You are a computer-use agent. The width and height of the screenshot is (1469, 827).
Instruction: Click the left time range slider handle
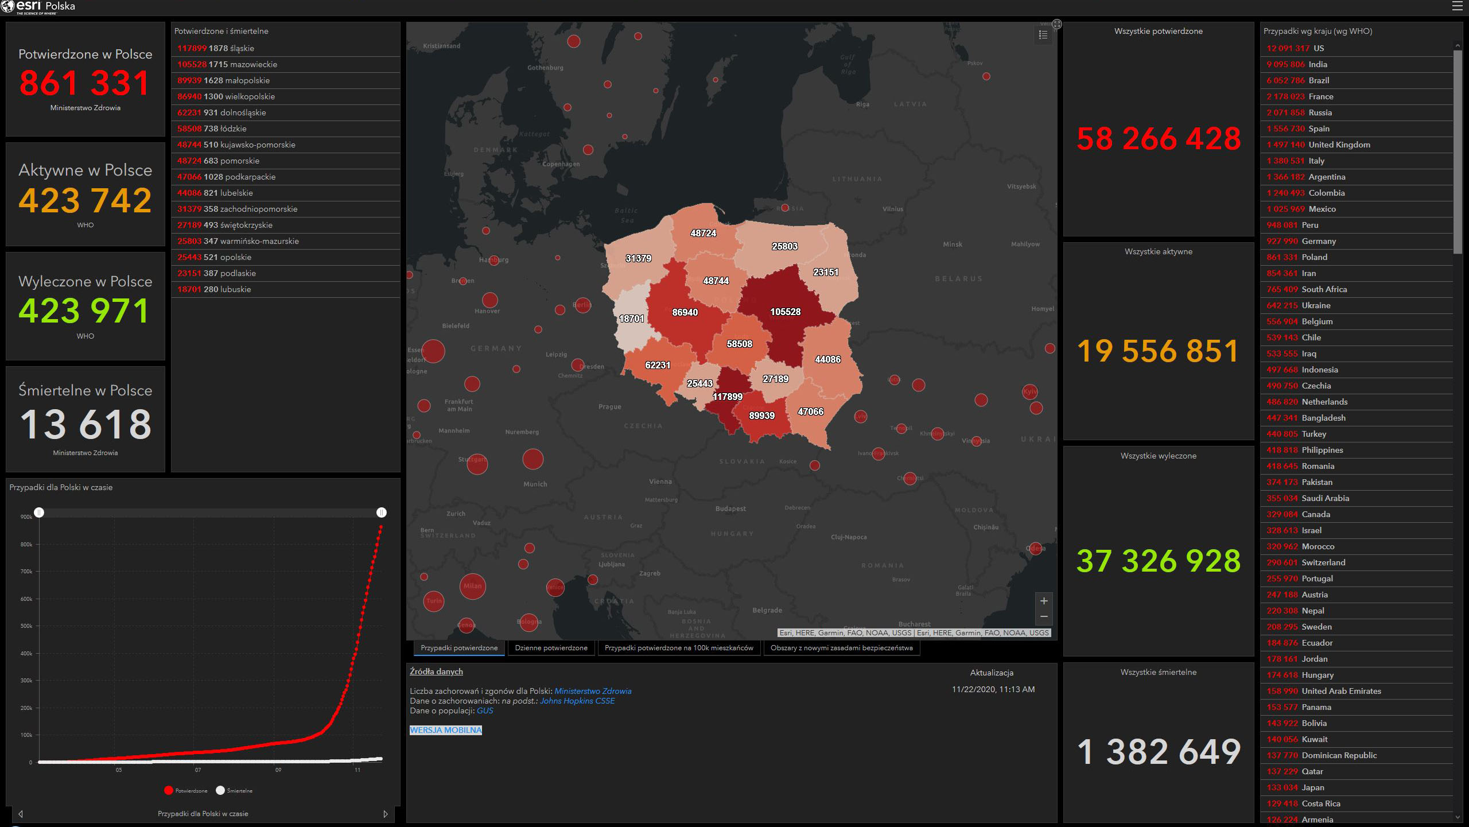tap(39, 512)
